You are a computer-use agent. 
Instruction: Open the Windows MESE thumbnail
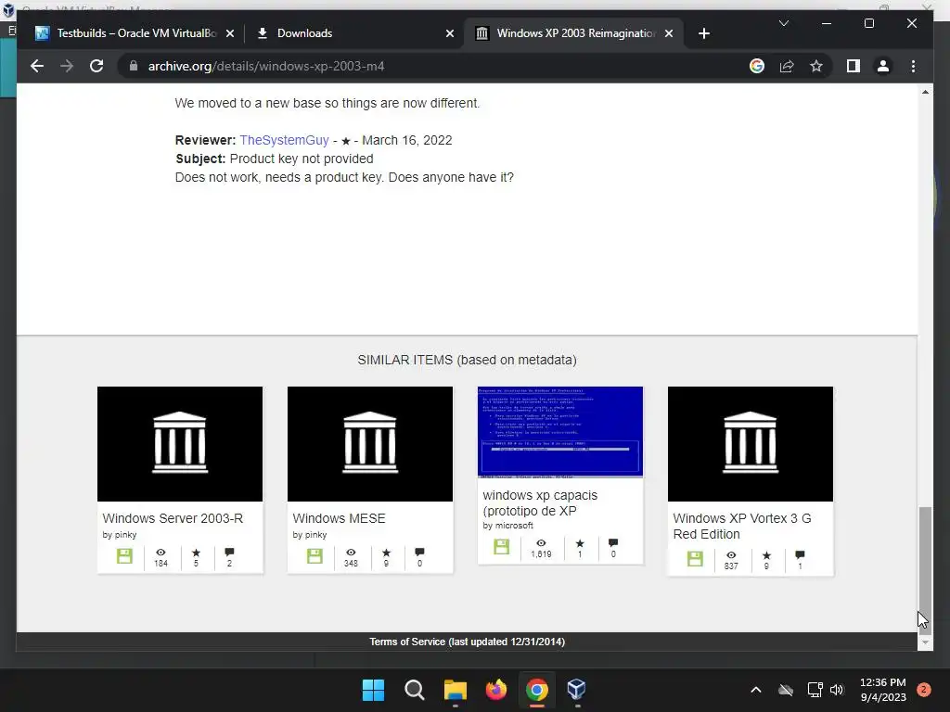[x=369, y=444]
